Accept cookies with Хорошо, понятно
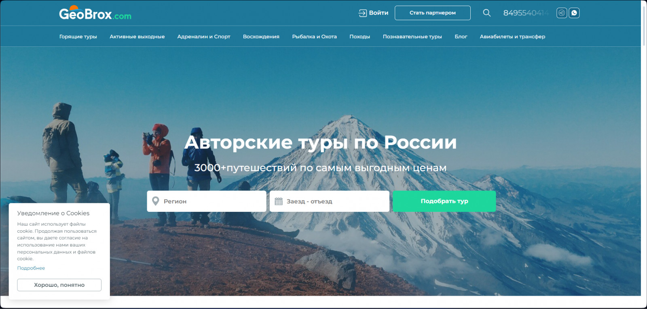Image resolution: width=647 pixels, height=309 pixels. tap(59, 285)
